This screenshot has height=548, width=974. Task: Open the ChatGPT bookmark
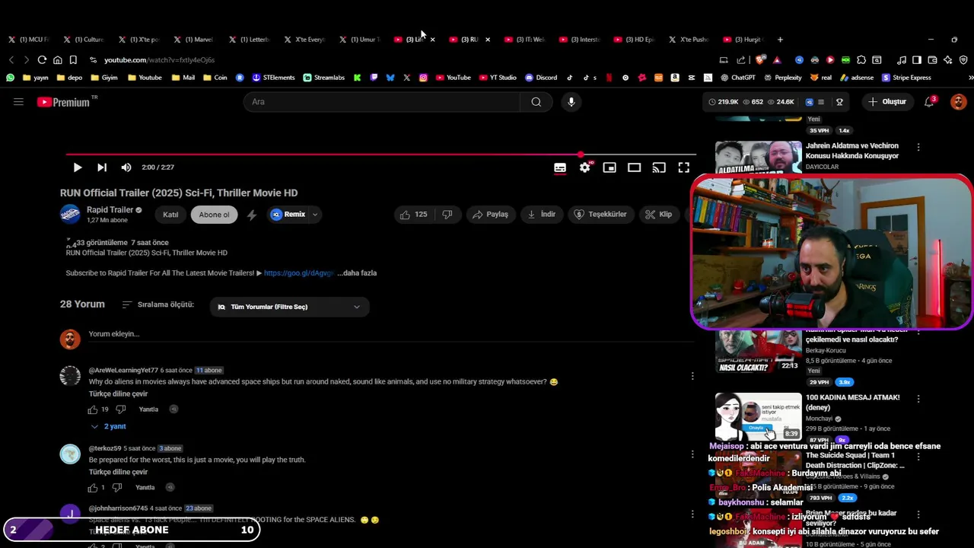point(737,78)
